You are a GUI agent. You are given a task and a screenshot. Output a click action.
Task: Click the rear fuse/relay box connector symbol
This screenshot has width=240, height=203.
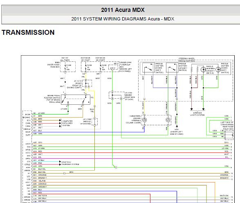[x=229, y=135]
